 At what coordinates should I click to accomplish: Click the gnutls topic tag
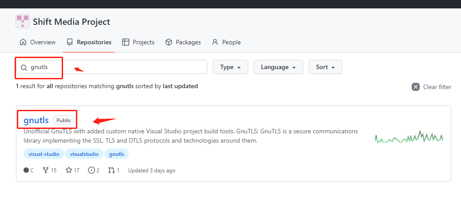point(117,154)
